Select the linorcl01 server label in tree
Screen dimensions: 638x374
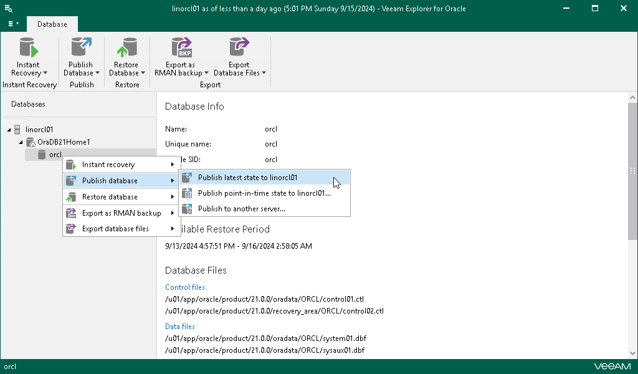(x=39, y=130)
